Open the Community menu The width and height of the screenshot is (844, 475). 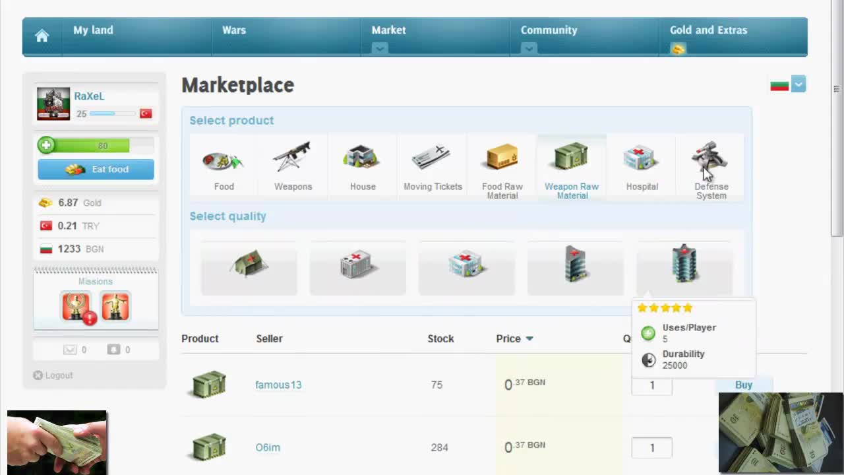(549, 30)
